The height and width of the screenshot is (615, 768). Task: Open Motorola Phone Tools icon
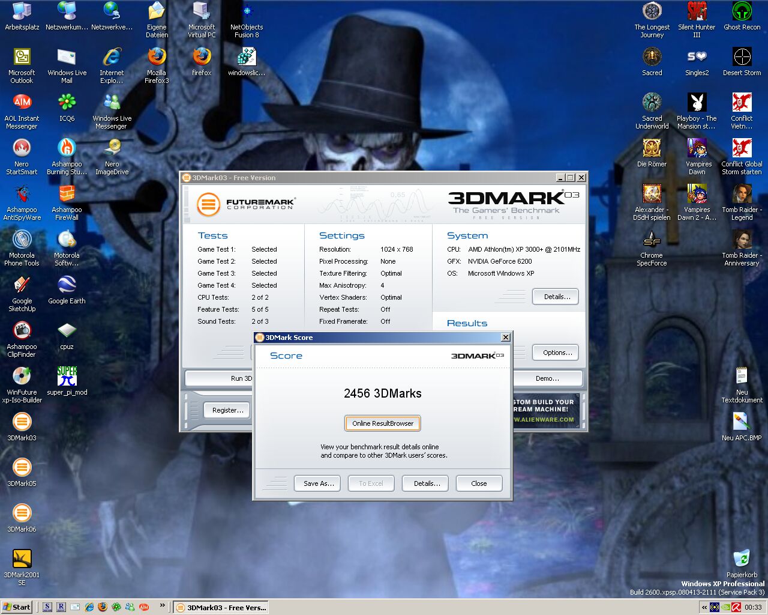pos(22,247)
